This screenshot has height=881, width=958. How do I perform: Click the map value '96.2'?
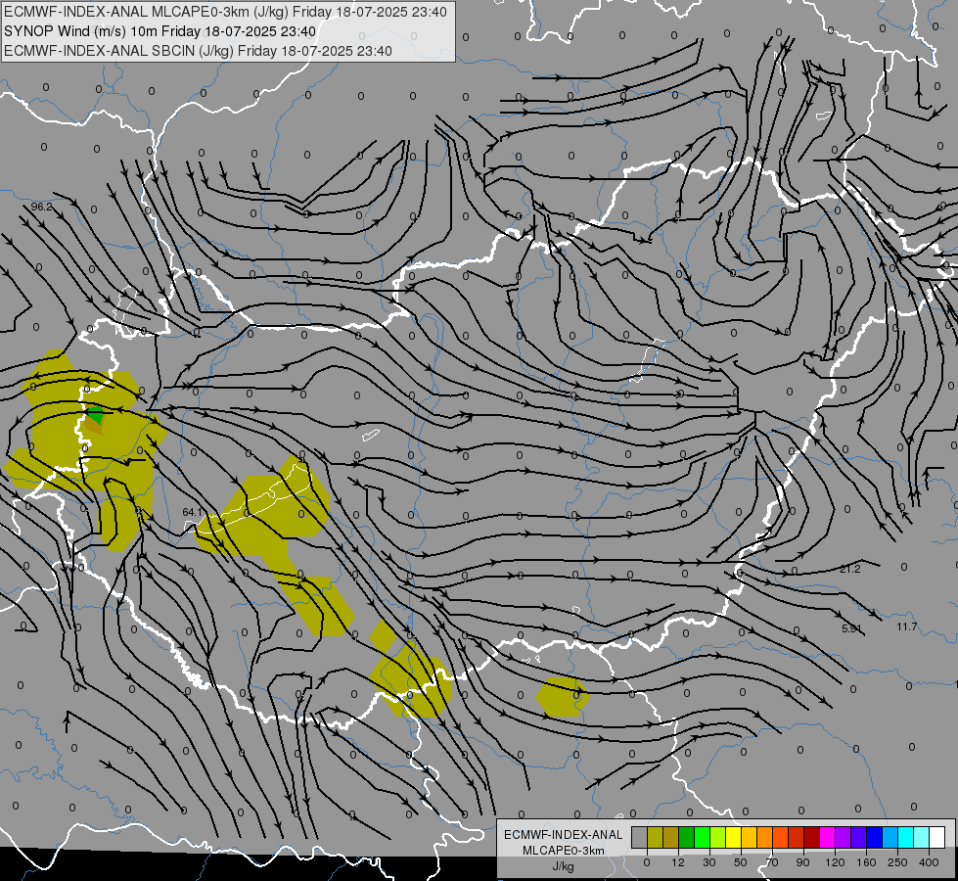coord(41,208)
